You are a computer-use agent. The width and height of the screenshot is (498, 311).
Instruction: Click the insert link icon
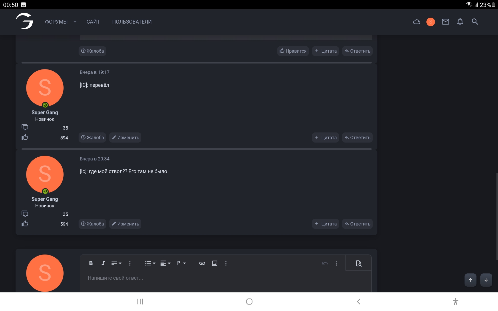click(x=202, y=263)
